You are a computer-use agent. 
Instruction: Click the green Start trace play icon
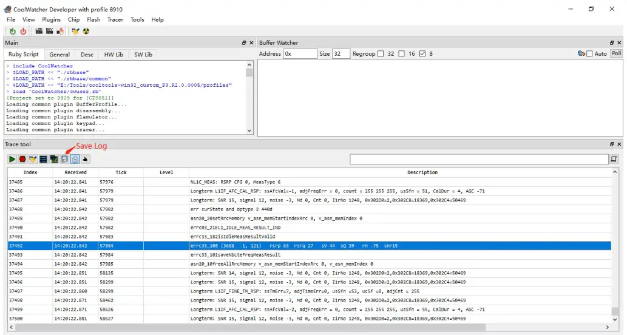[12, 159]
